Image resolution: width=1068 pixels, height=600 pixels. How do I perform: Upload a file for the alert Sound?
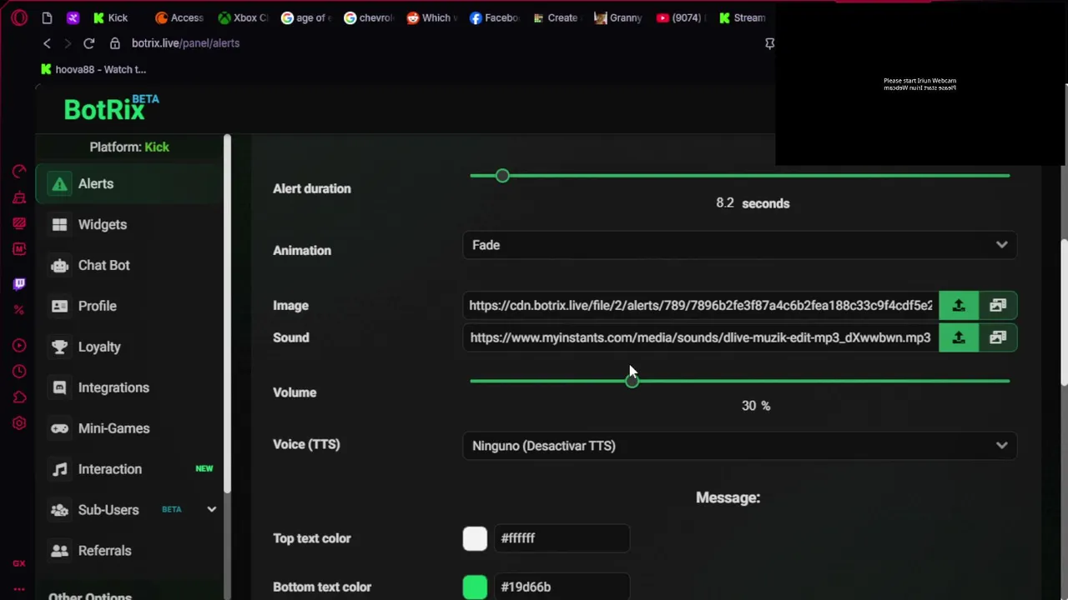pos(959,337)
